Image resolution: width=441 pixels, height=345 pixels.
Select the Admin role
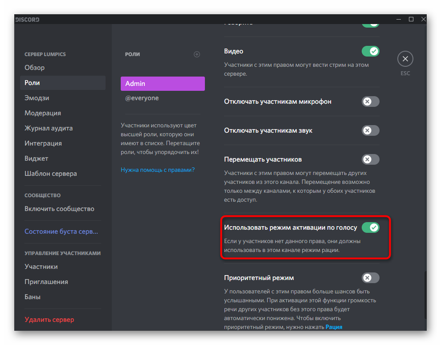click(163, 84)
